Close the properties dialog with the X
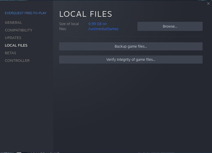 (x=208, y=4)
